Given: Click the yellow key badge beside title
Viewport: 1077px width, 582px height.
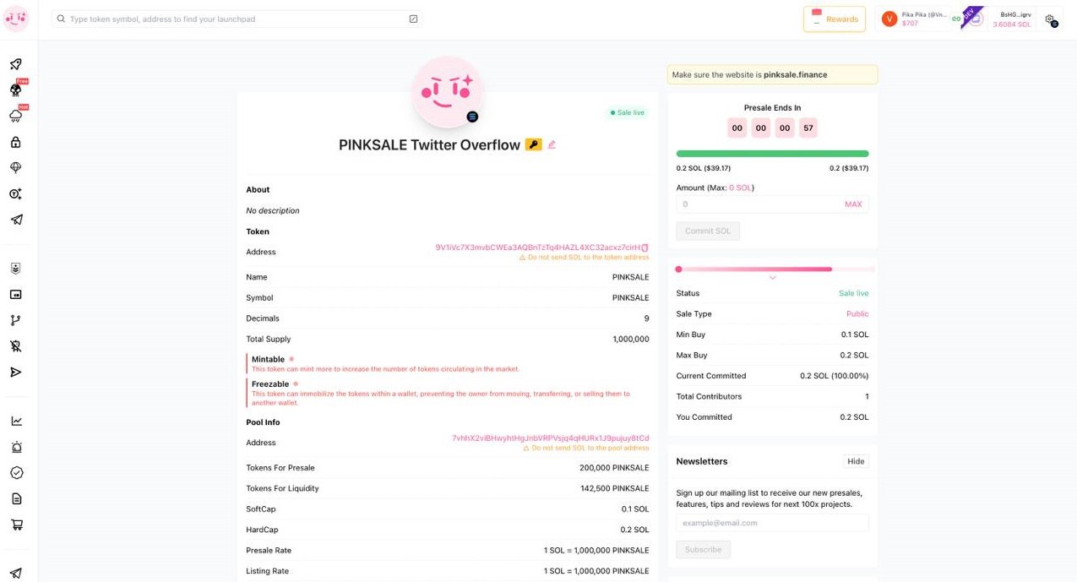Looking at the screenshot, I should click(x=533, y=144).
